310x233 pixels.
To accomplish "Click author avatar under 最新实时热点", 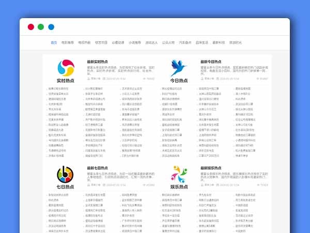I will (x=88, y=79).
